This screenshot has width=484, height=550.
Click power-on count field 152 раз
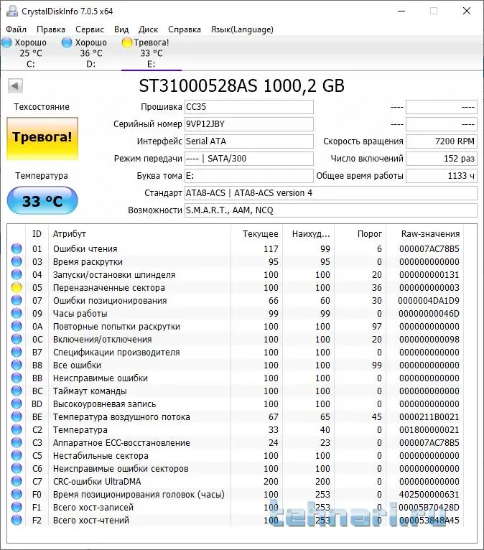[x=442, y=159]
